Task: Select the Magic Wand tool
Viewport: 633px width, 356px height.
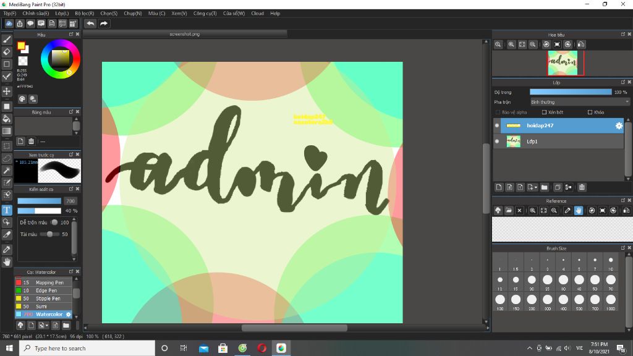Action: tap(6, 171)
